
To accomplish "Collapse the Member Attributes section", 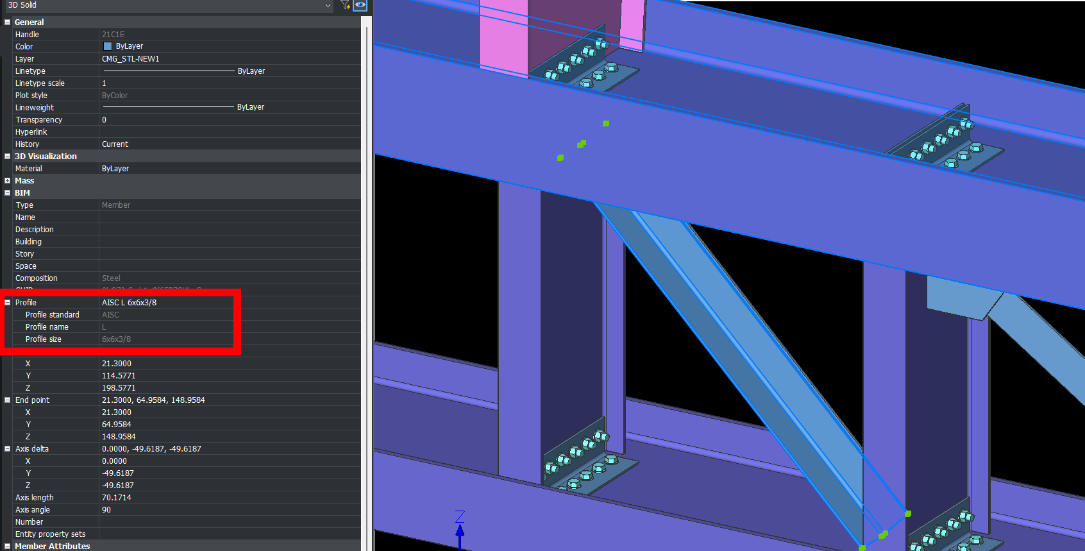I will pos(8,547).
